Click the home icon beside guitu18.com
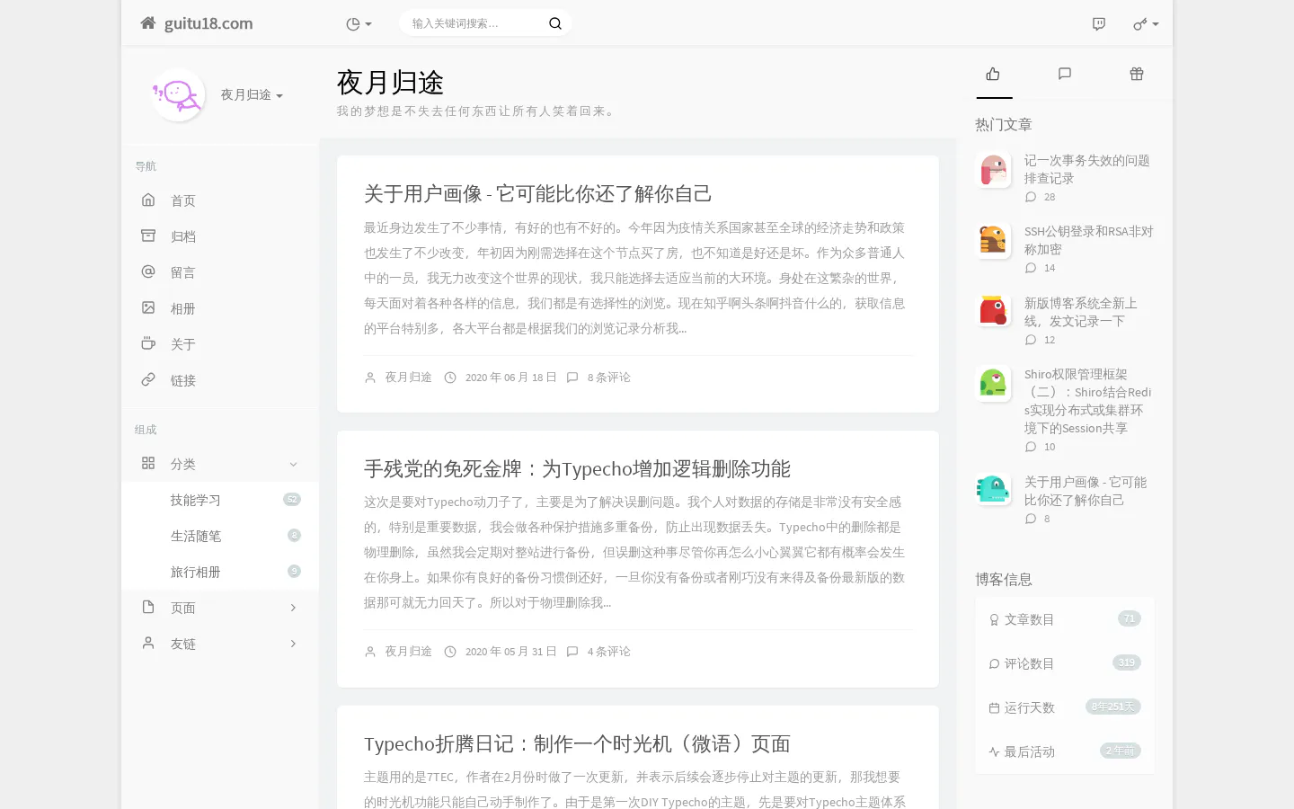Image resolution: width=1294 pixels, height=809 pixels. point(148,23)
